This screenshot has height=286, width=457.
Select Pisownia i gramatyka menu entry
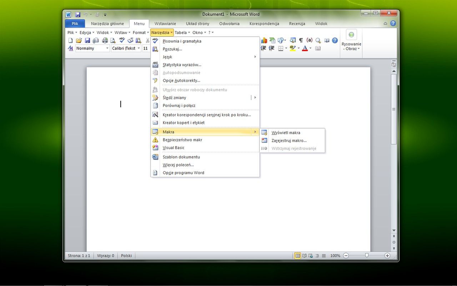(x=205, y=41)
